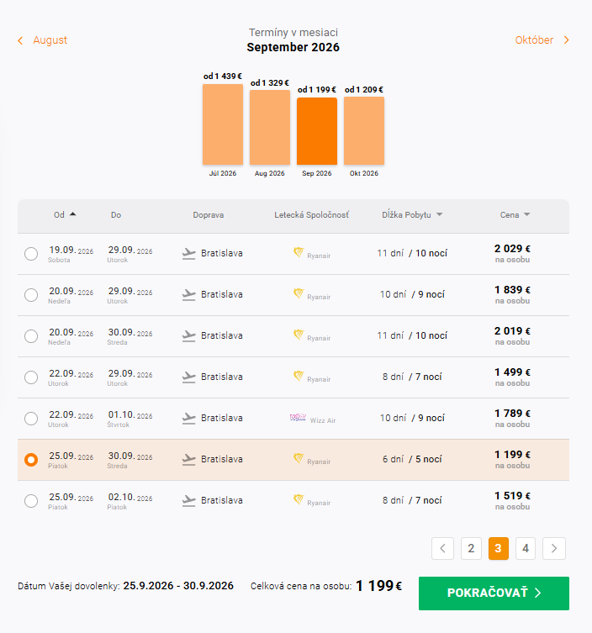This screenshot has width=592, height=633.
Task: Sort by Cena dropdown arrow
Action: [526, 214]
